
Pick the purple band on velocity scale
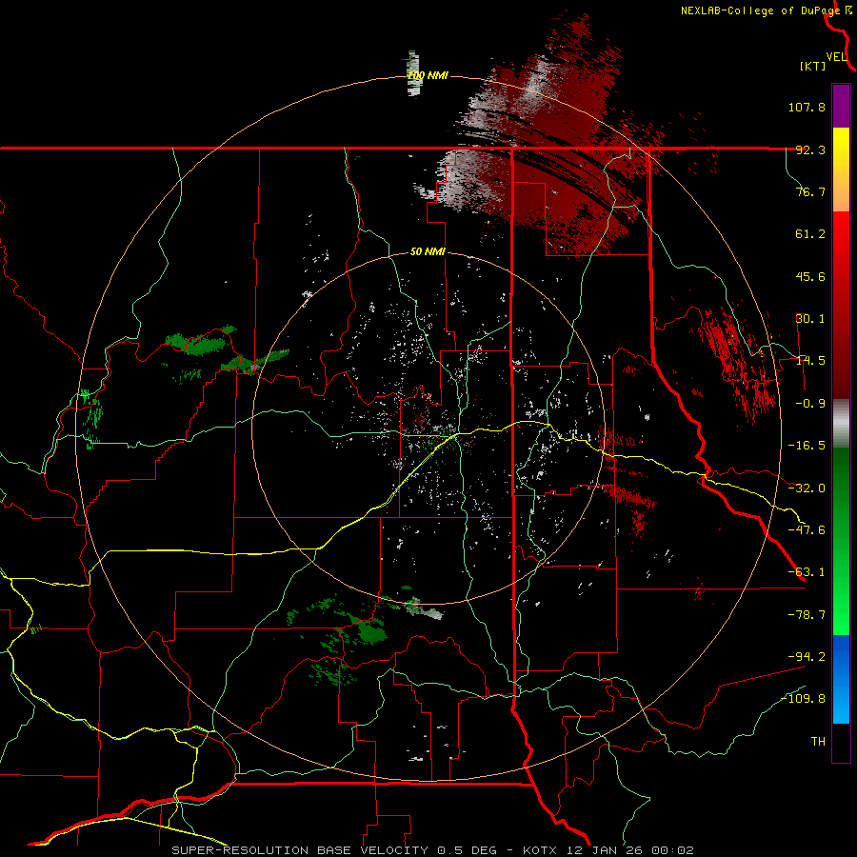tap(841, 106)
